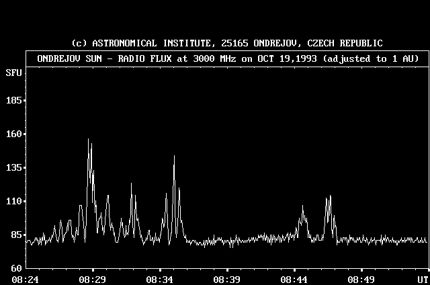Click the sharp flux peak near 08:35
Image resolution: width=430 pixels, height=285 pixels.
tap(174, 157)
